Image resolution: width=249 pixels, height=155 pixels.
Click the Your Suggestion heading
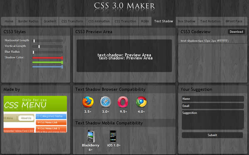(196, 90)
